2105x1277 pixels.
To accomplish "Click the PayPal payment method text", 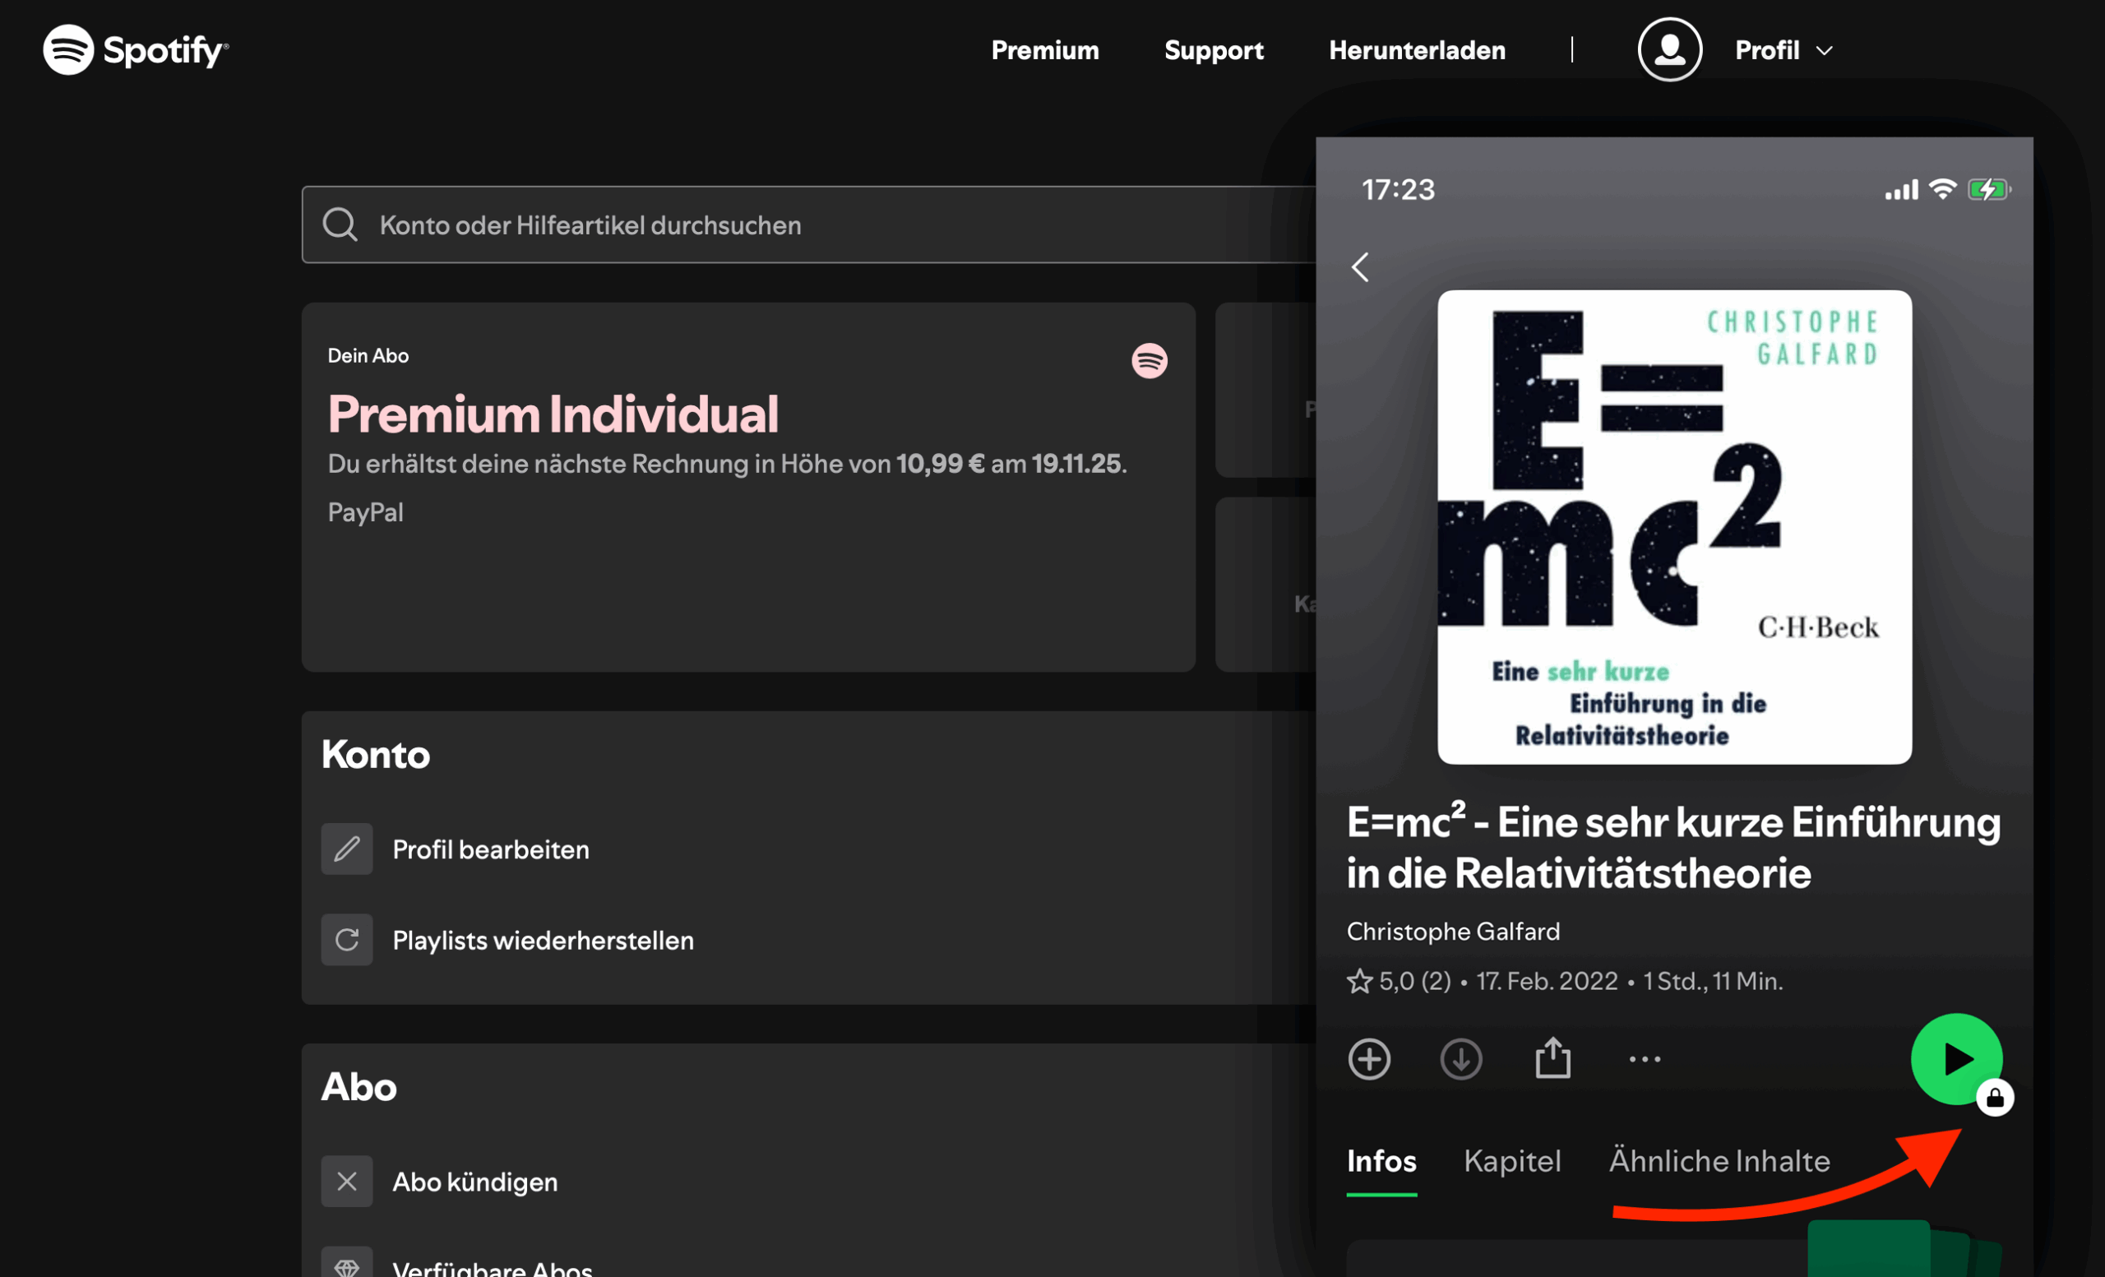I will (366, 512).
